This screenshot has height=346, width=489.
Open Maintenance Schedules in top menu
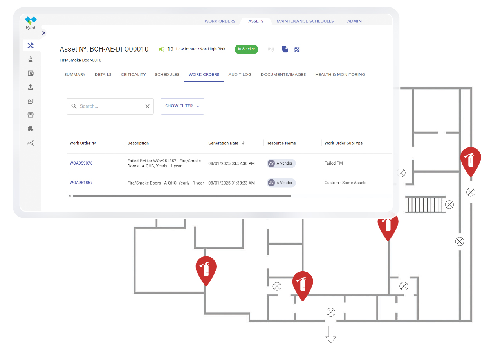point(305,21)
